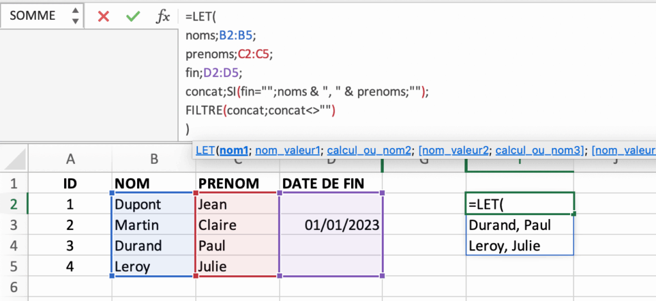This screenshot has width=656, height=301.
Task: Click the FILTRE line in the formula bar
Action: tap(260, 110)
